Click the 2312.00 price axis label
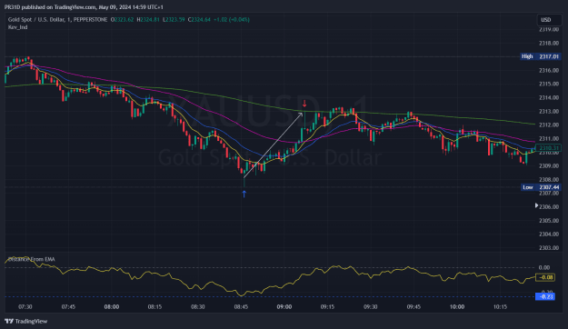The width and height of the screenshot is (568, 329). coord(549,125)
